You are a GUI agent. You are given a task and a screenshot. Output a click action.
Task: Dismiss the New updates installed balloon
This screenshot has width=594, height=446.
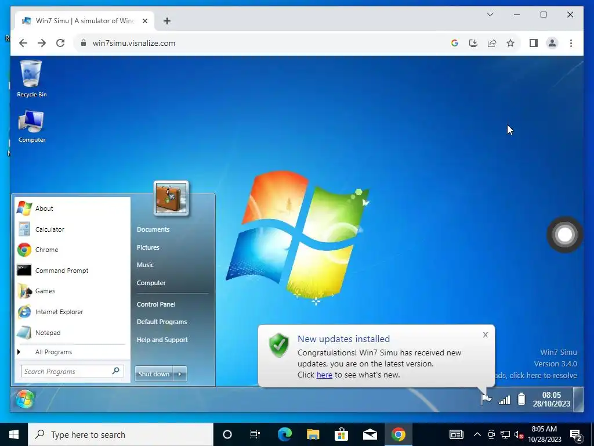tap(486, 334)
